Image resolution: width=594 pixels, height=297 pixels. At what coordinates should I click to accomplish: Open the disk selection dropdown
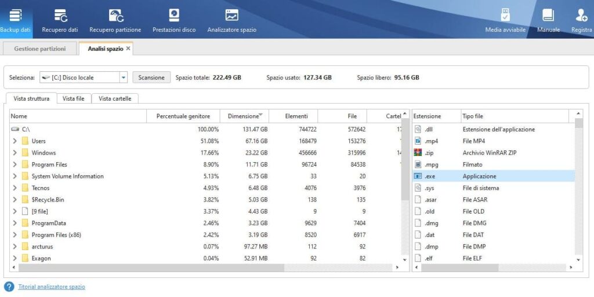pyautogui.click(x=124, y=78)
